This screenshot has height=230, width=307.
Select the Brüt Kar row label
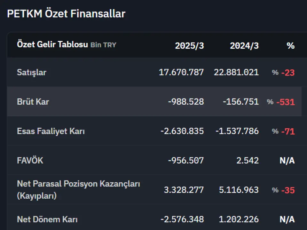[x=33, y=101]
